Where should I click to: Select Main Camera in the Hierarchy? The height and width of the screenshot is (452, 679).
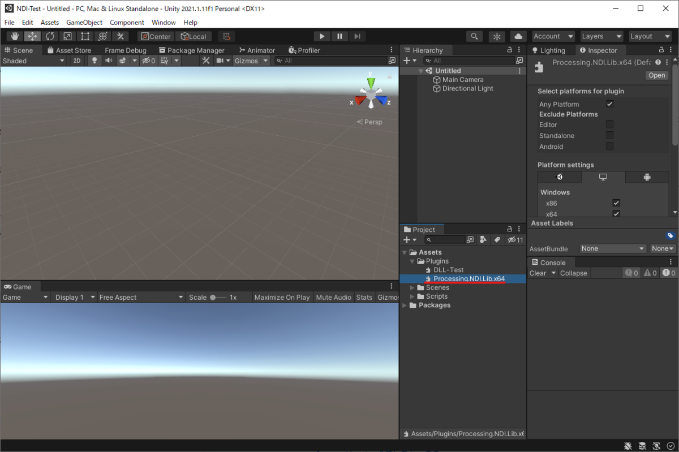coord(462,80)
